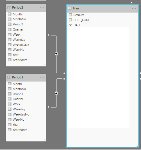Select Quarter field in Period2 table
141x150 pixels.
18,29
